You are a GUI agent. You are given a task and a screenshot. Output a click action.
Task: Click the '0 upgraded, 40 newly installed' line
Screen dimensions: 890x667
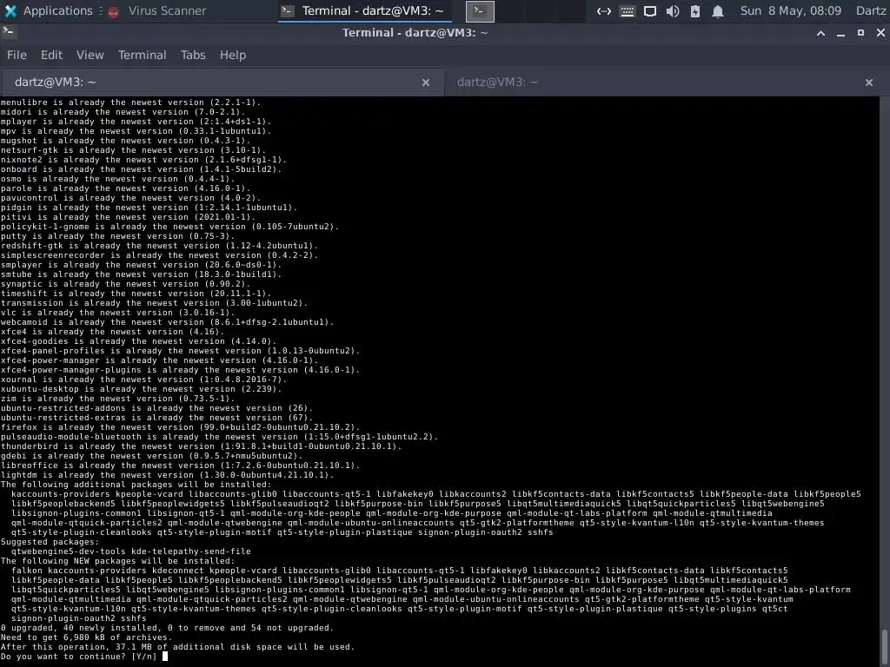click(168, 627)
